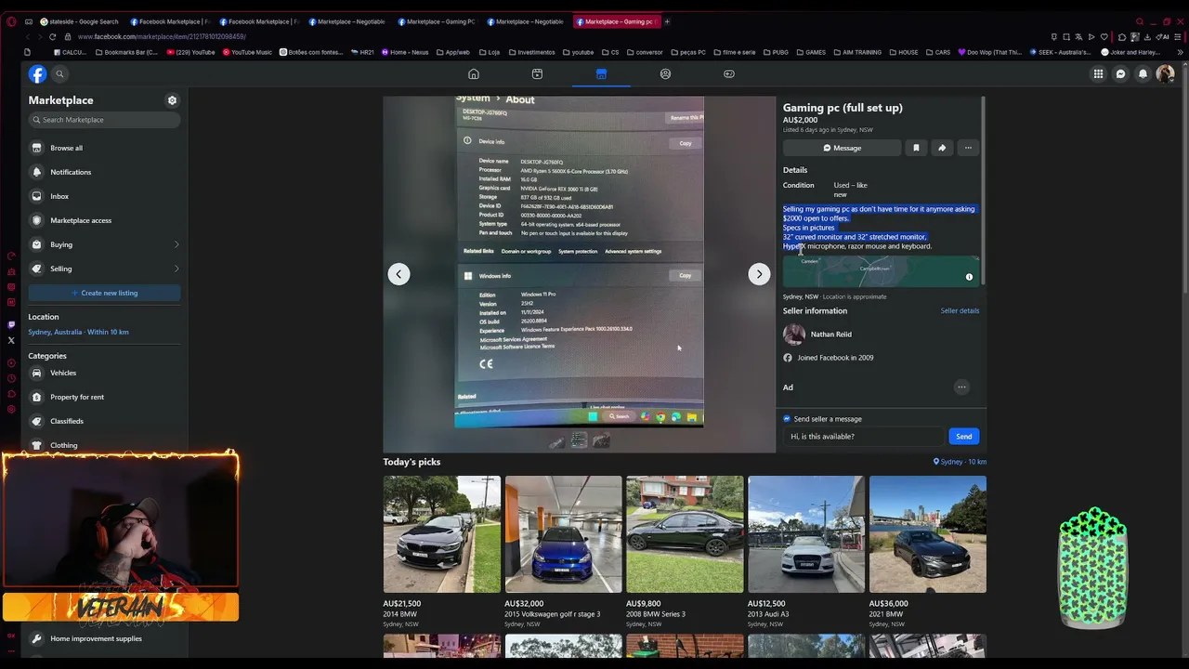1189x669 pixels.
Task: Reload the page in the browser
Action: click(52, 36)
